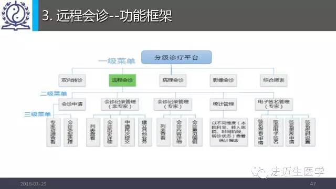Select 电子签名管理 (专家) box
Viewport: 336px width, 189px height.
click(x=274, y=104)
